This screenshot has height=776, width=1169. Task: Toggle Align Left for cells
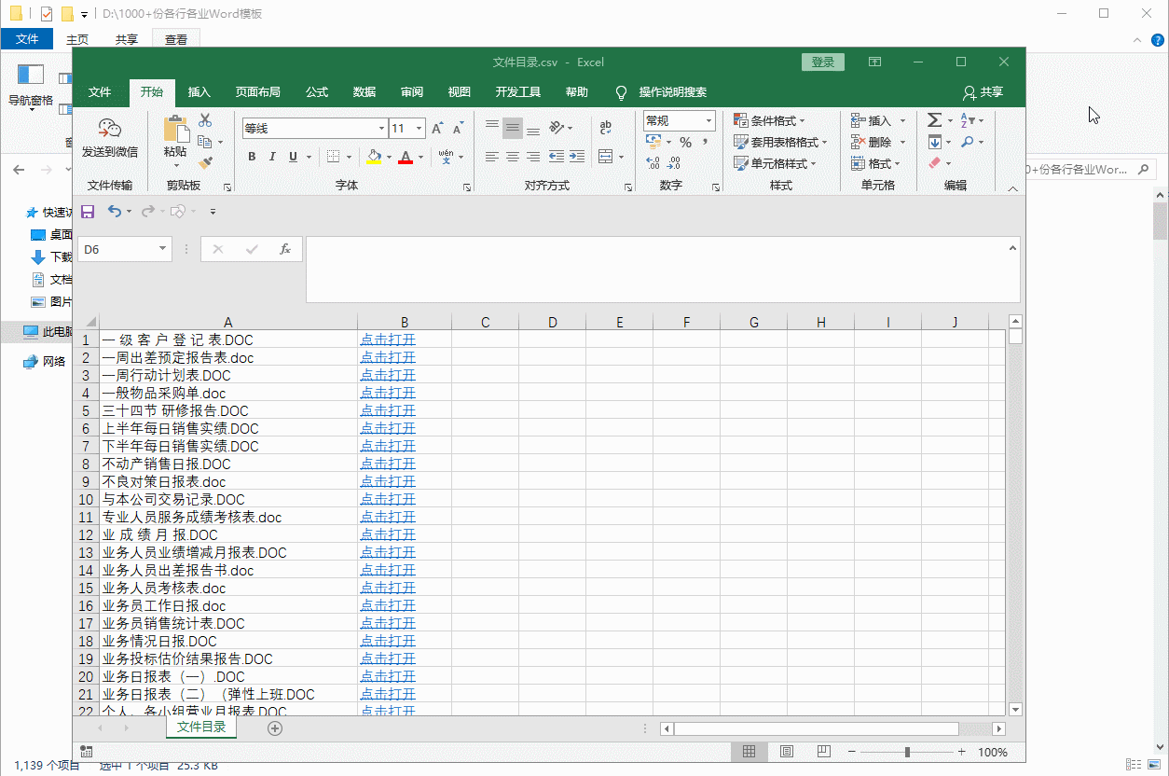click(x=492, y=157)
